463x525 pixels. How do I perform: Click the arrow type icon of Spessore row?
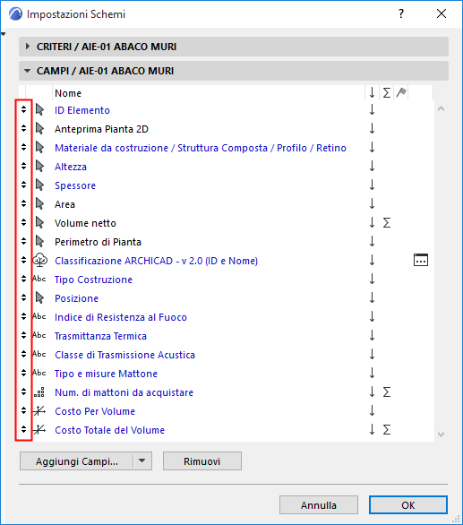pos(39,185)
